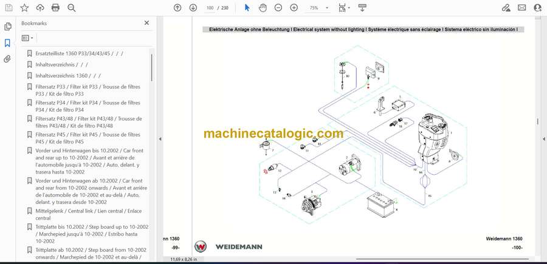Click the page size '11,69 x 8,26 in' label
Image resolution: width=547 pixels, height=264 pixels.
point(184,259)
